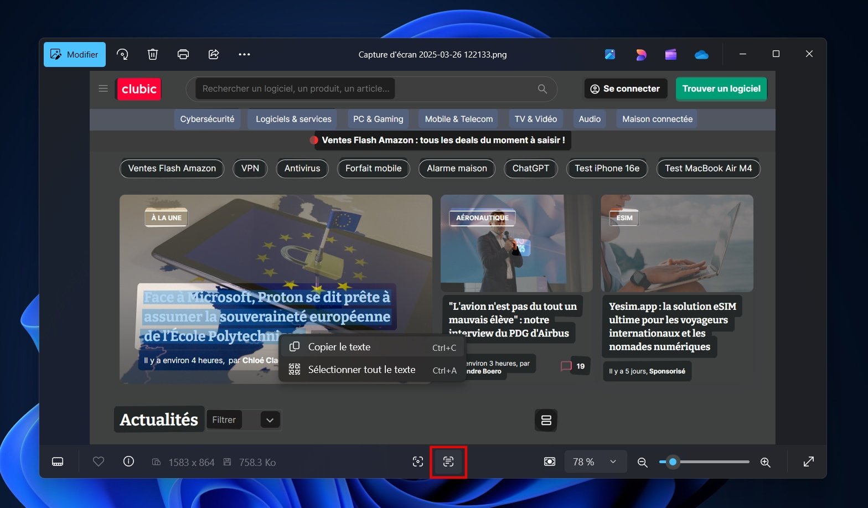
Task: Select the Antivirus pill
Action: pyautogui.click(x=302, y=168)
